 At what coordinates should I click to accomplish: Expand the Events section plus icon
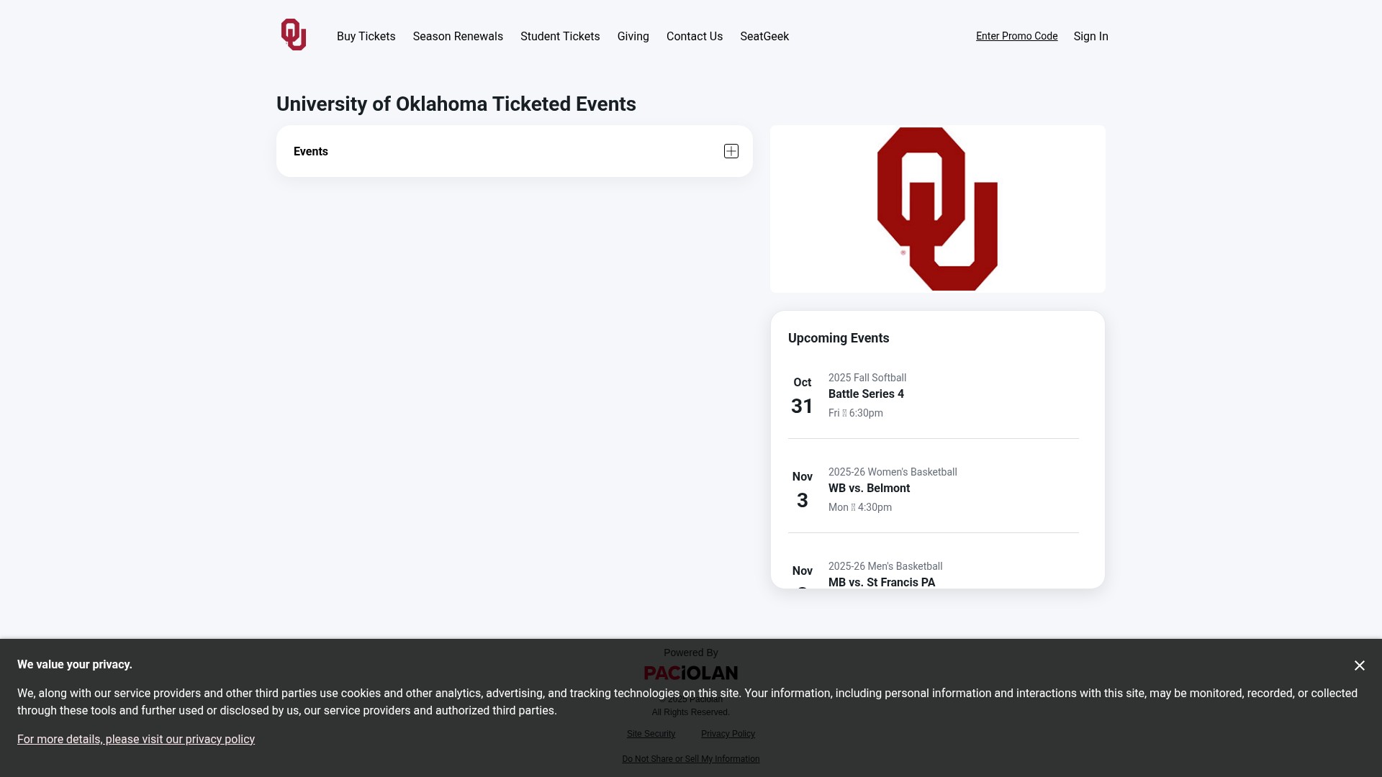coord(731,151)
